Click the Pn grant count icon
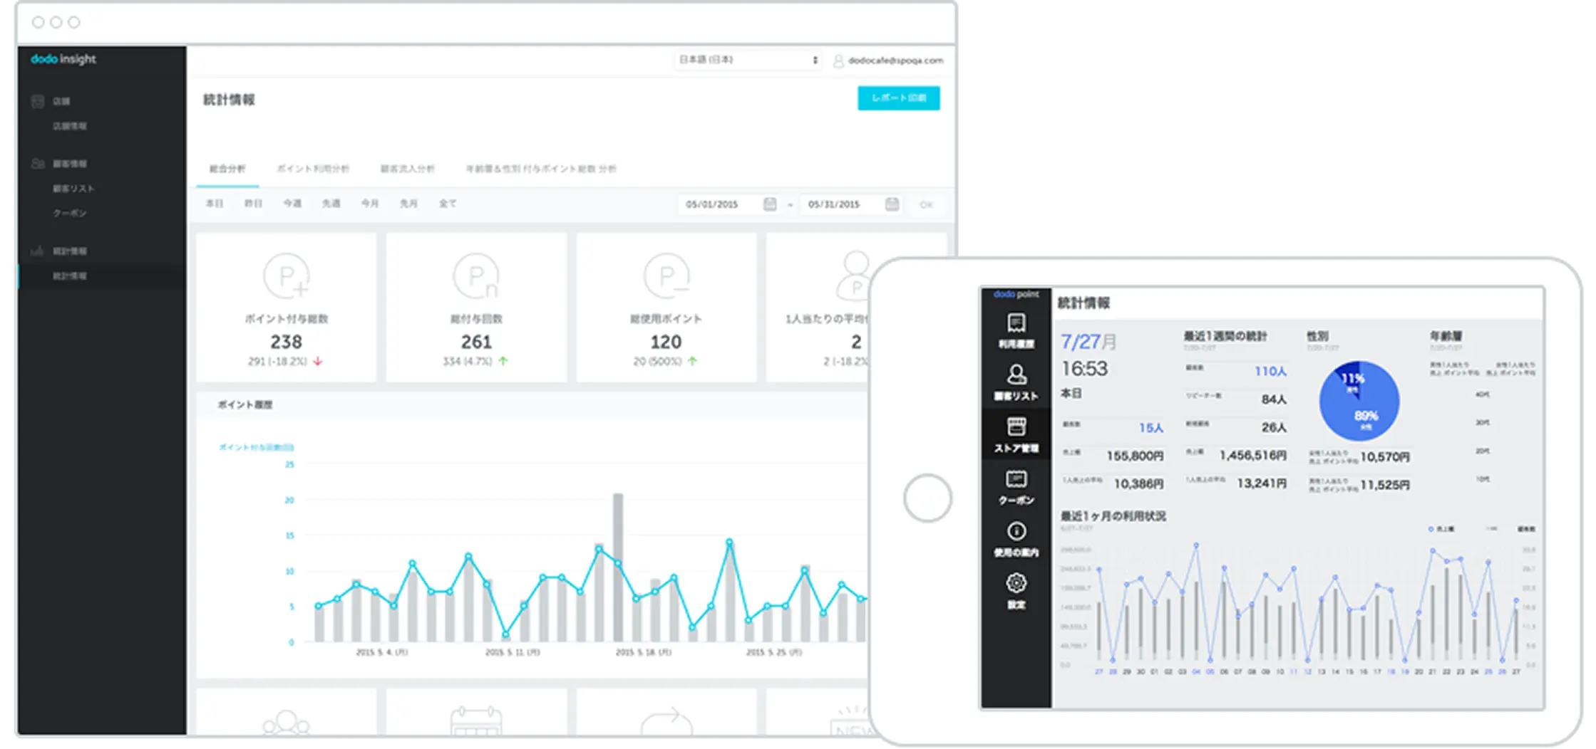This screenshot has height=749, width=1596. [x=476, y=276]
